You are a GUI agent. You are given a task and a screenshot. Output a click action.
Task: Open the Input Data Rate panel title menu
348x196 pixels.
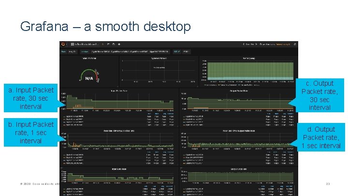119,169
